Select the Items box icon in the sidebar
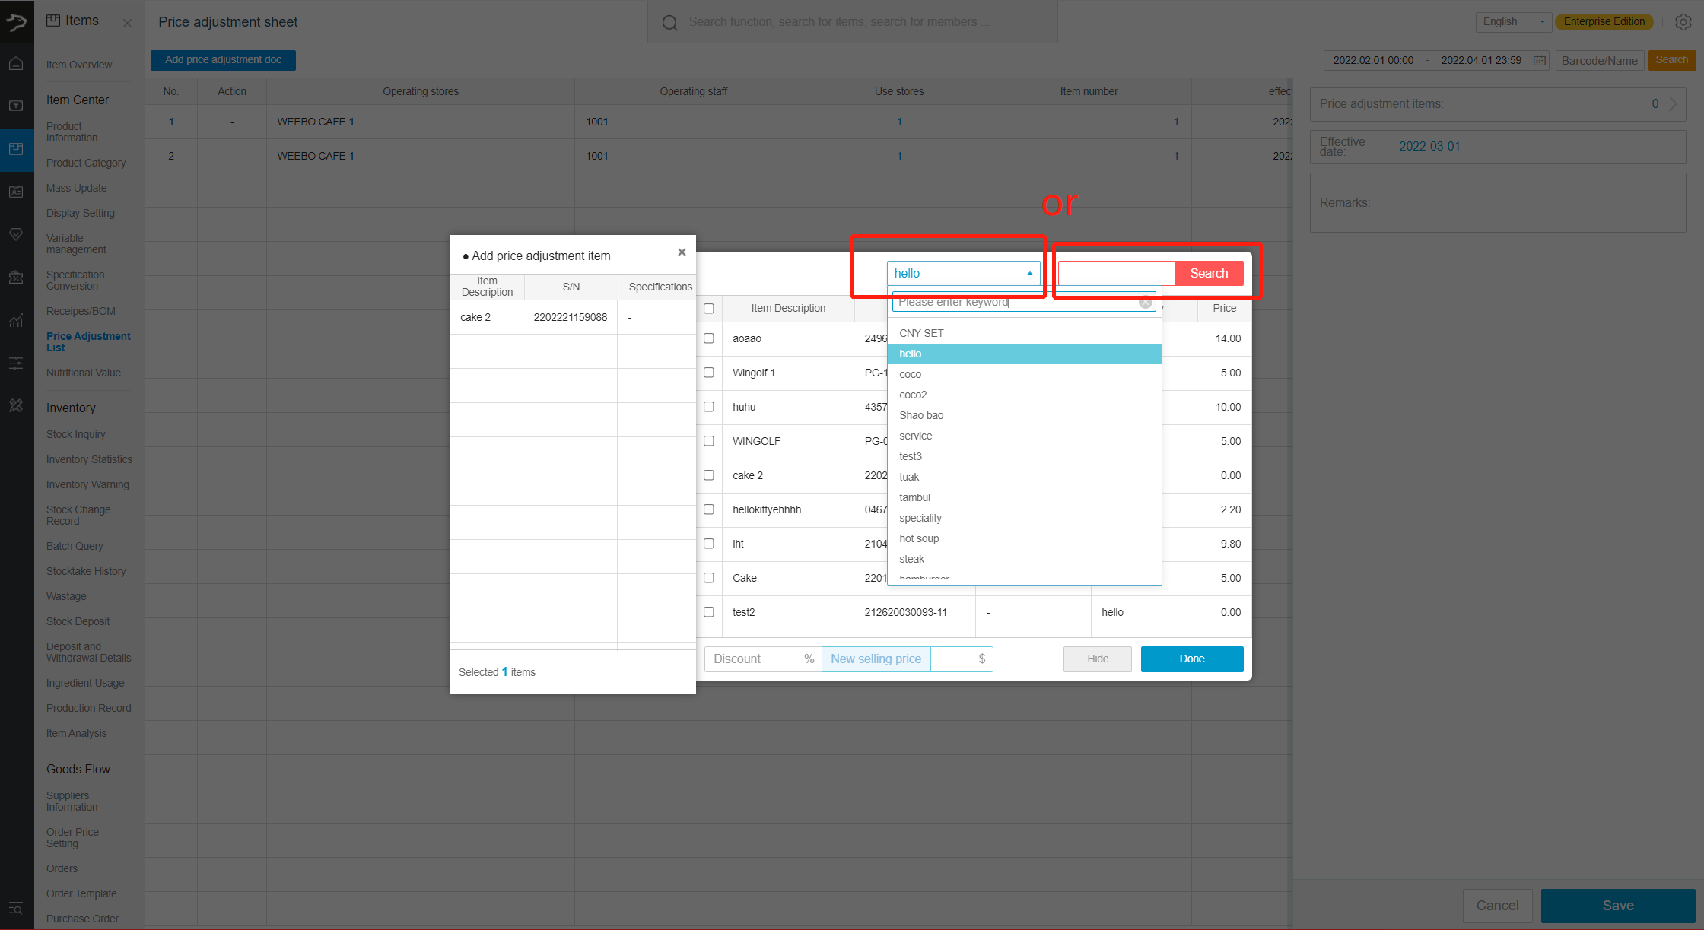This screenshot has width=1704, height=930. 16,149
